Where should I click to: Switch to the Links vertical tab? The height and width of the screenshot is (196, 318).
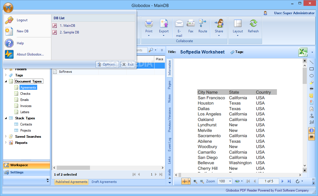pos(169,160)
